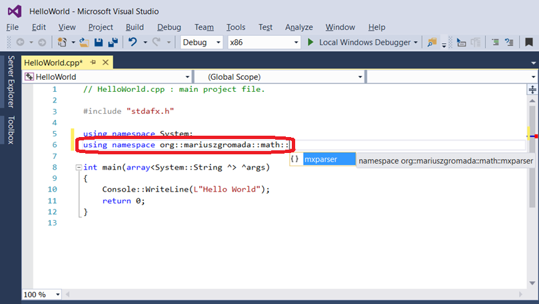539x304 pixels.
Task: Click the greyed-out parameter info toolbar icon
Action: (476, 42)
